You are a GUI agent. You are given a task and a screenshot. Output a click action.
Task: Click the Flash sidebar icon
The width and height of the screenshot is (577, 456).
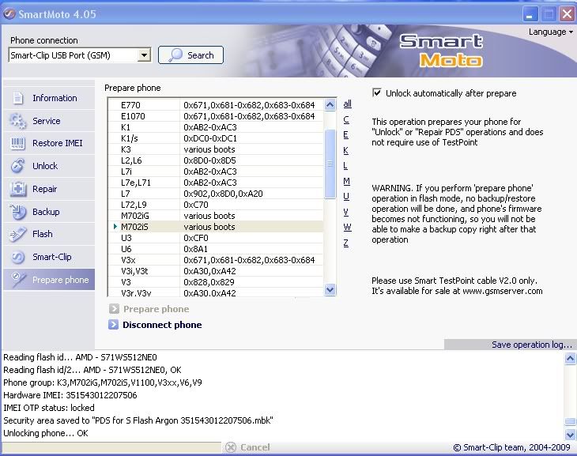[18, 234]
